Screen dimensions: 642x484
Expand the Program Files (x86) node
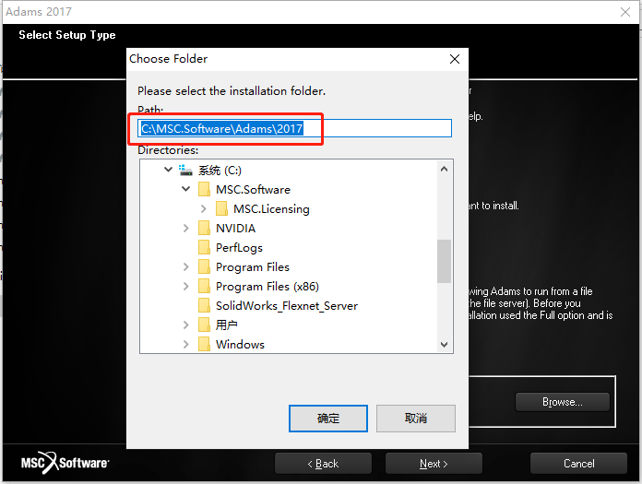pos(186,286)
